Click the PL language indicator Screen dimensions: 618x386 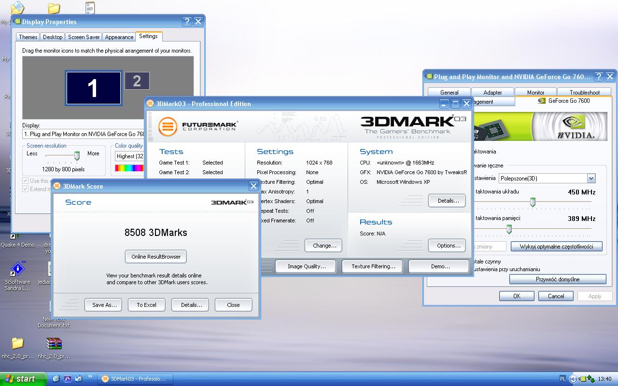[563, 379]
